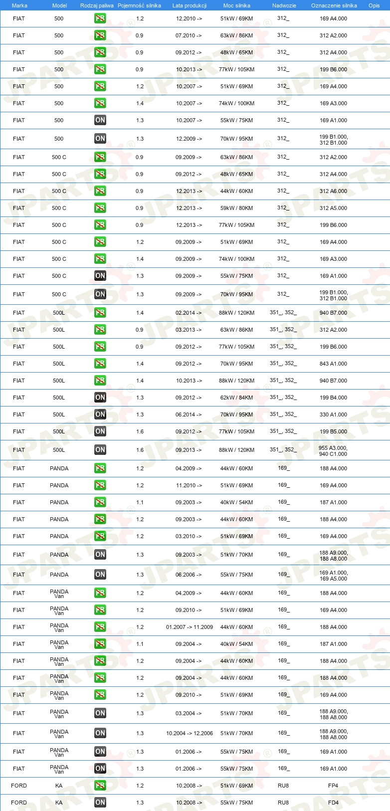
Task: Click petrol icon for FIAT 500 0.9 from 07.2010
Action: [x=100, y=35]
